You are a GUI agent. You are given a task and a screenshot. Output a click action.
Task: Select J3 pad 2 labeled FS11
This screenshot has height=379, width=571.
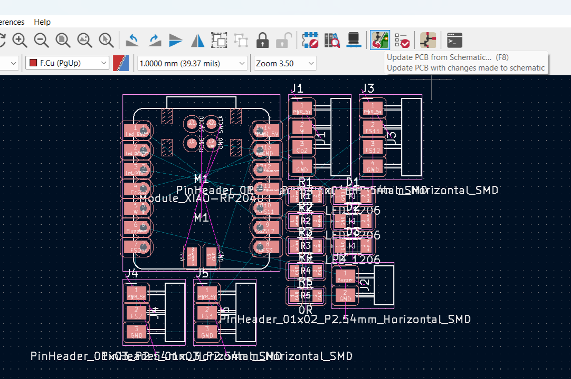click(373, 127)
